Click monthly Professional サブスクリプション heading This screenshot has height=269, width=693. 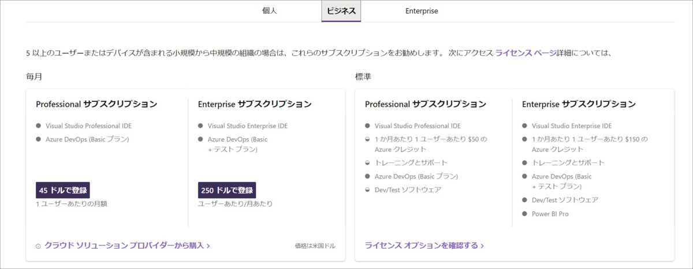coord(96,104)
